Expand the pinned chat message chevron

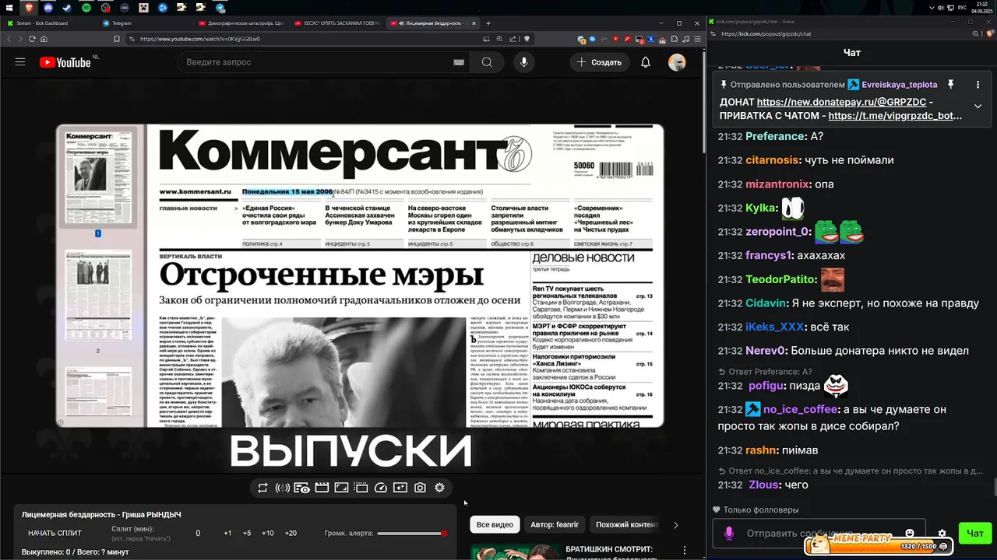[x=978, y=106]
